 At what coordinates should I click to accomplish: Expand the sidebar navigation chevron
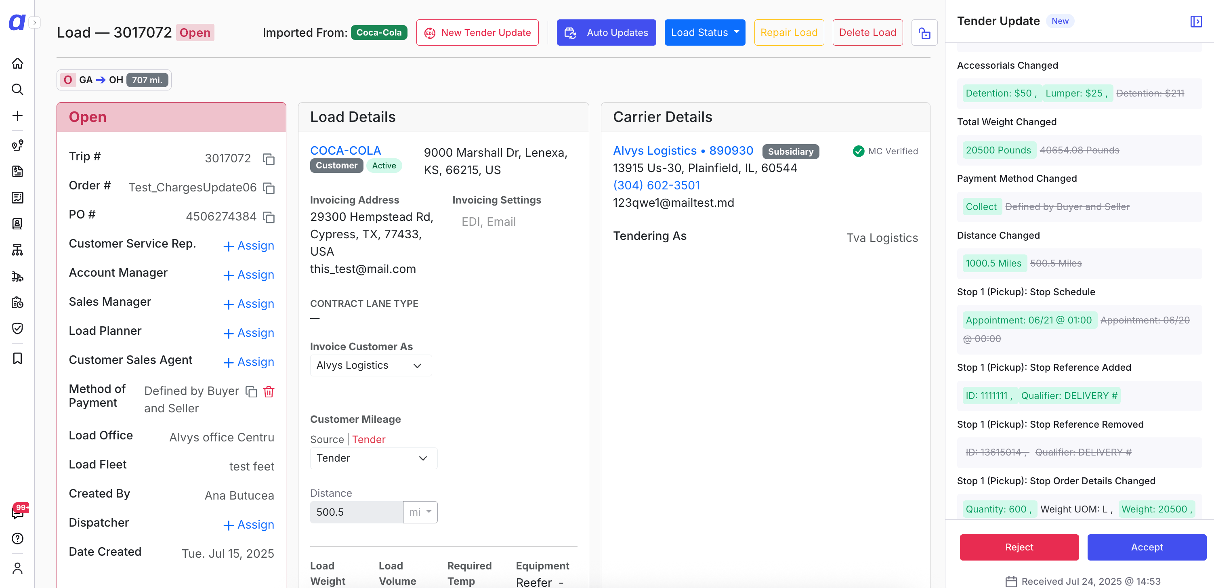[x=34, y=22]
